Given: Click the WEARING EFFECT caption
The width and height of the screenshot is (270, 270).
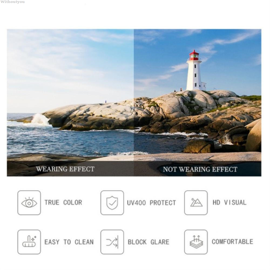Looking at the screenshot, I should pyautogui.click(x=65, y=169).
